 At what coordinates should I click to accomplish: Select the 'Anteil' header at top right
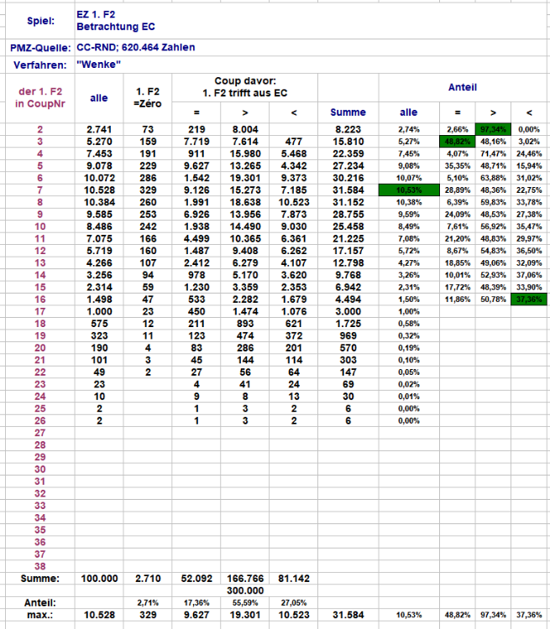click(x=463, y=87)
